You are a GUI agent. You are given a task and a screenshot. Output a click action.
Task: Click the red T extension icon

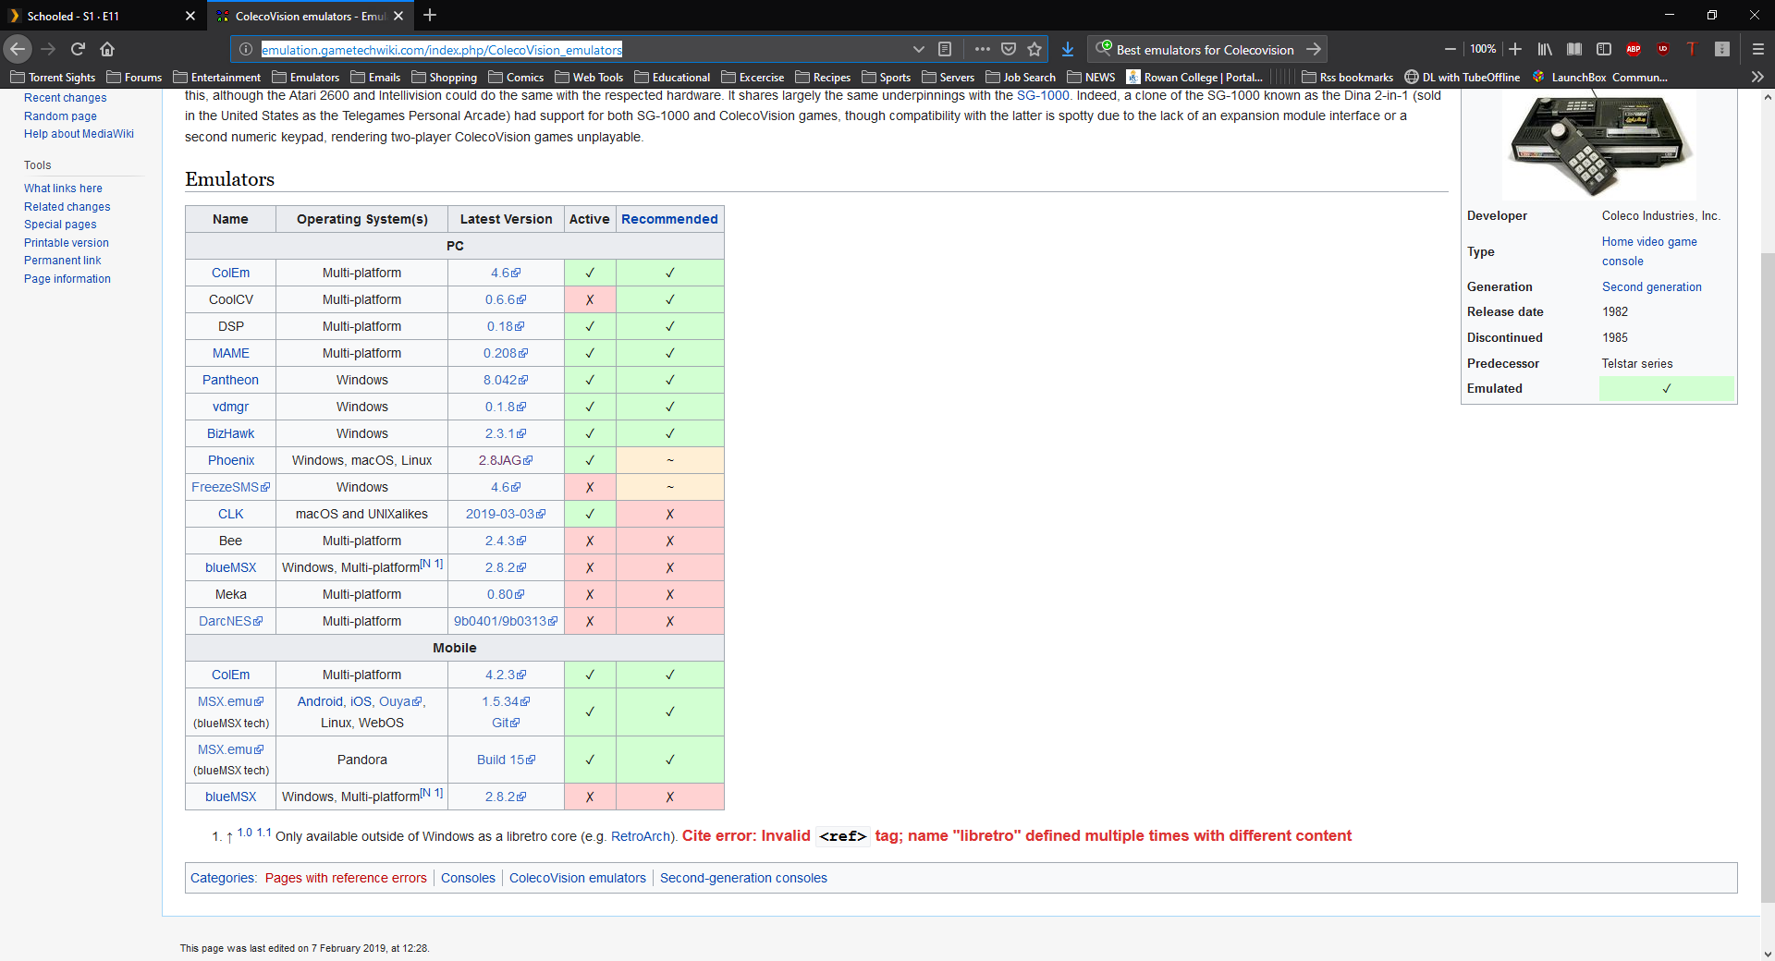1692,49
